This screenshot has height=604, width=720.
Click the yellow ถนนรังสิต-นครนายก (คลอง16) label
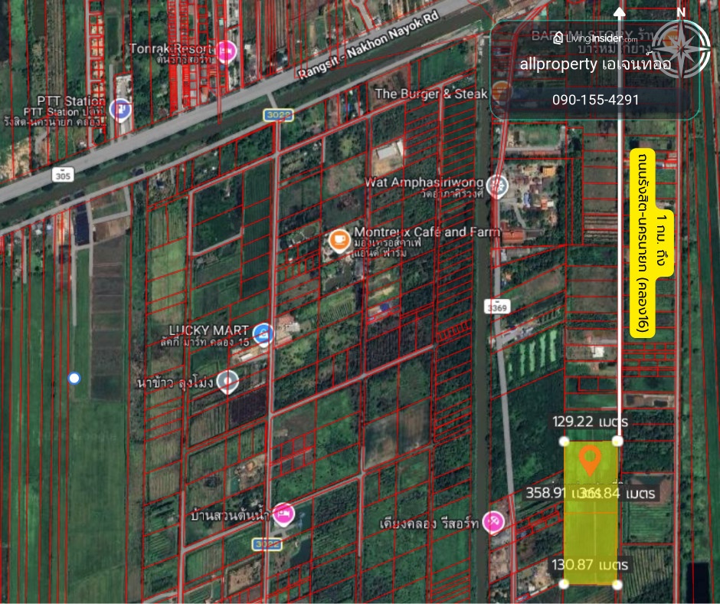643,243
